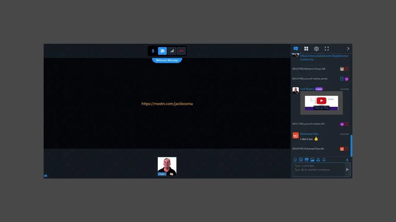The height and width of the screenshot is (222, 396).
Task: Open the connection signal strength indicator
Action: [172, 51]
